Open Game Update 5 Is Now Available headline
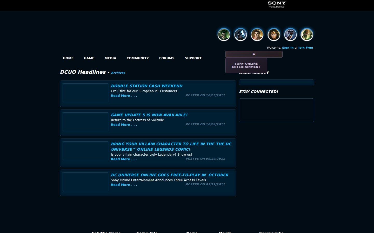This screenshot has height=233, width=374. (149, 115)
